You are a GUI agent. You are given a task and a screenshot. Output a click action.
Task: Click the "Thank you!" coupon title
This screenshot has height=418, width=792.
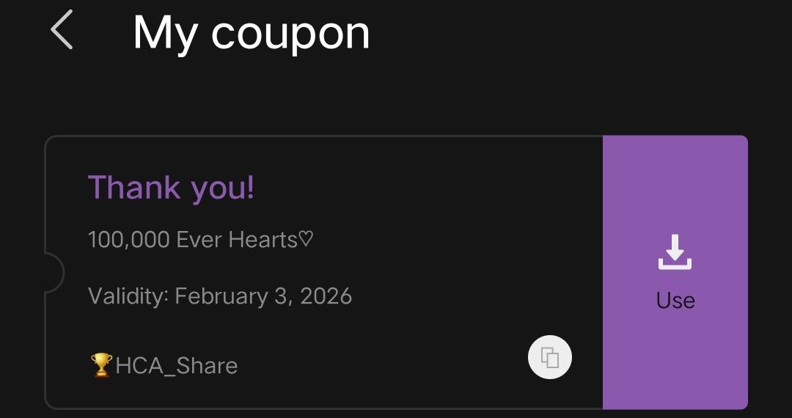(171, 188)
